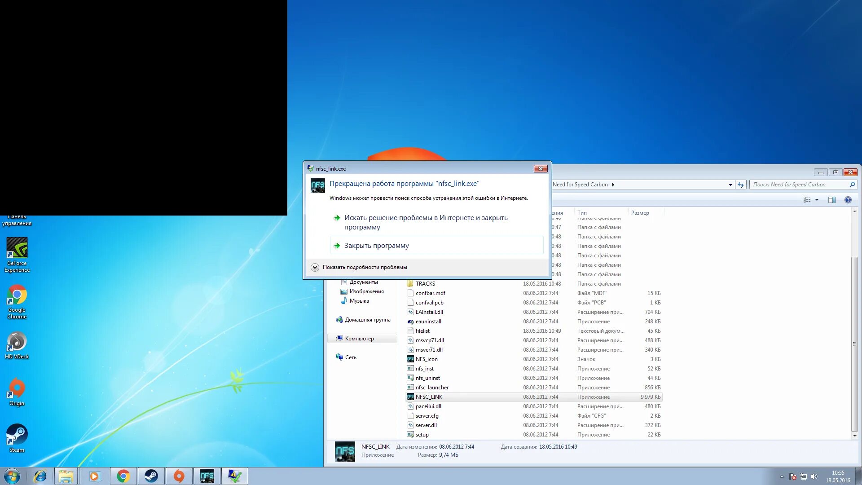Select NFSC_LINK application row
Screen dimensions: 862x485
(533, 397)
